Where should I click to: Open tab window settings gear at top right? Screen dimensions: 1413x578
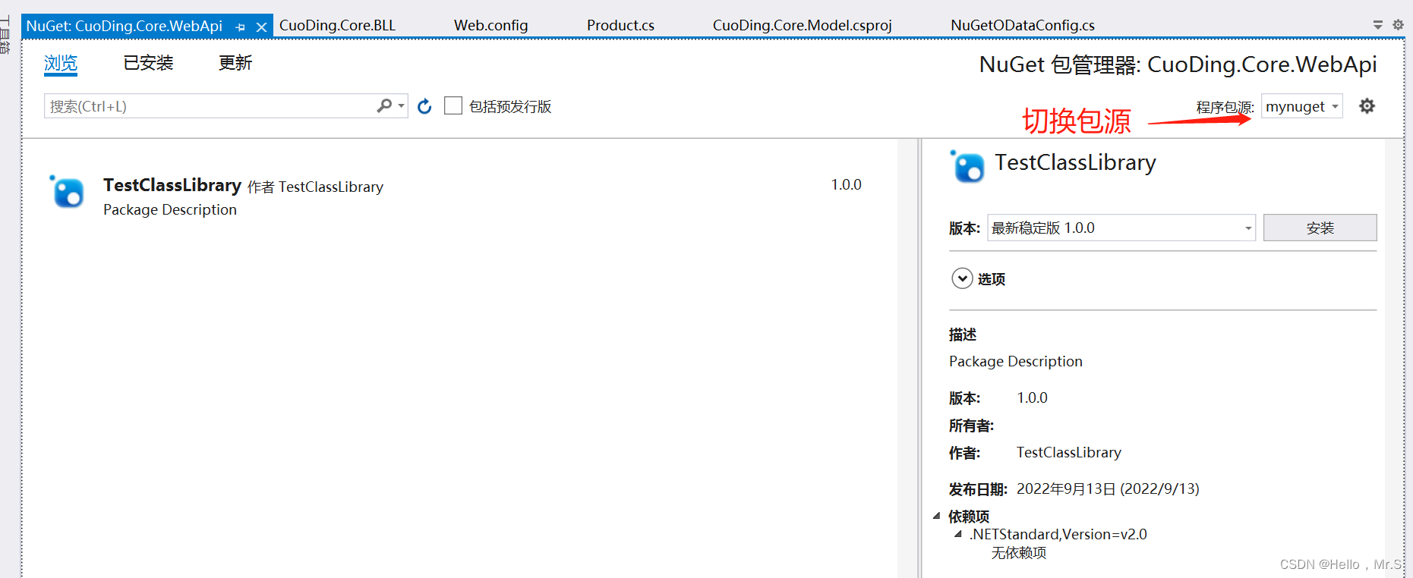pos(1398,25)
